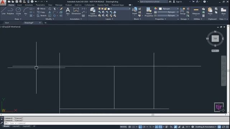Click the command line input field
The height and width of the screenshot is (129, 230).
point(116,123)
